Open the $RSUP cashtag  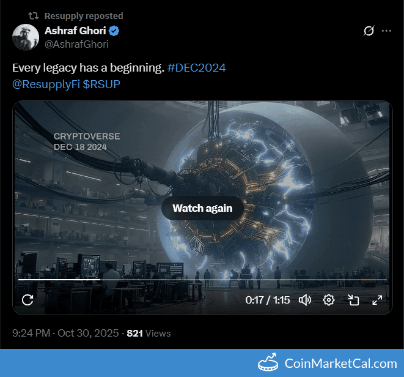point(101,84)
